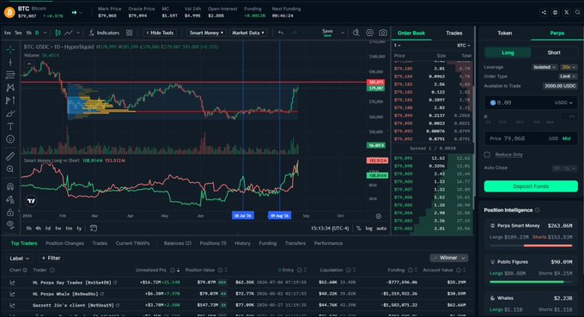
Task: Select the Text annotation tool
Action: tap(10, 126)
